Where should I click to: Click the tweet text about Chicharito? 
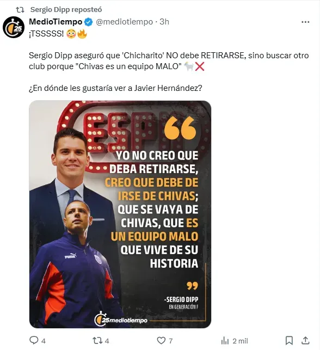tap(169, 61)
